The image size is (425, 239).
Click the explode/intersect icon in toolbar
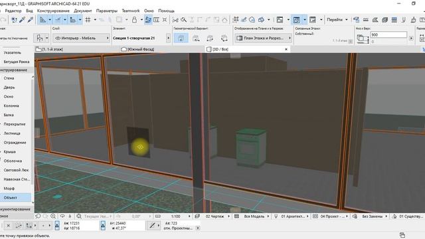click(x=165, y=20)
